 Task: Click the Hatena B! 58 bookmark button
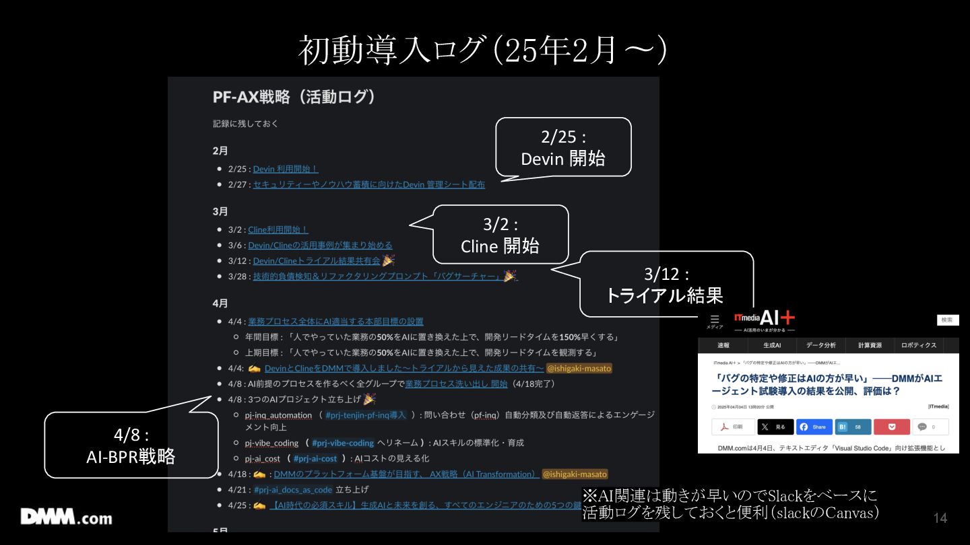tap(853, 427)
